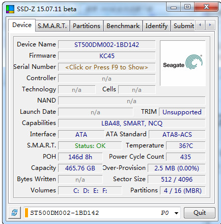Screen dimensions: 221x224
Task: Select the Device tab
Action: pyautogui.click(x=22, y=25)
